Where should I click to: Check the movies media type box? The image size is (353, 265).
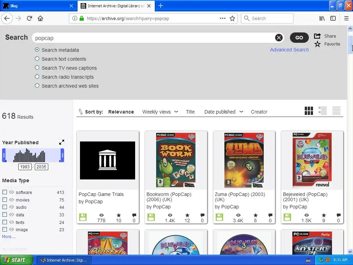[x=4, y=200]
